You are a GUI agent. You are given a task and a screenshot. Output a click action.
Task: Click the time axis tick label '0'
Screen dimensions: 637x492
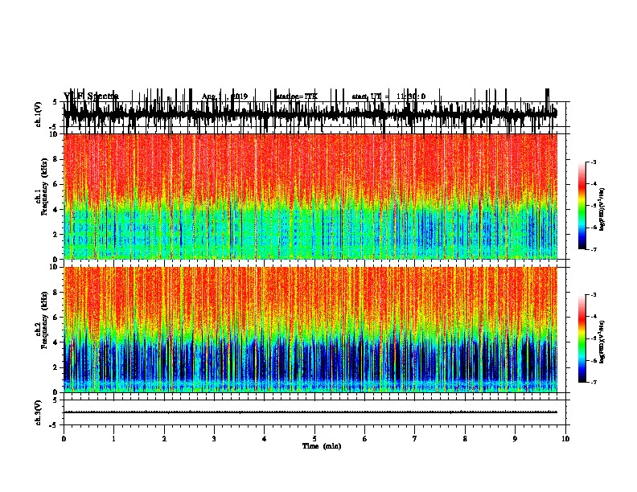pyautogui.click(x=64, y=438)
